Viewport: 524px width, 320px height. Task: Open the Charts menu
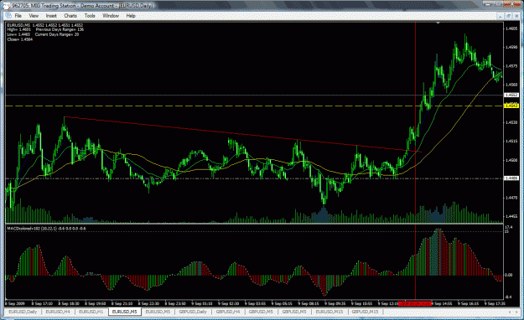70,16
